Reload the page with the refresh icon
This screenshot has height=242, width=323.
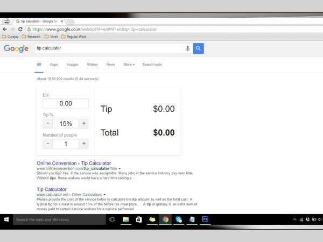20,29
